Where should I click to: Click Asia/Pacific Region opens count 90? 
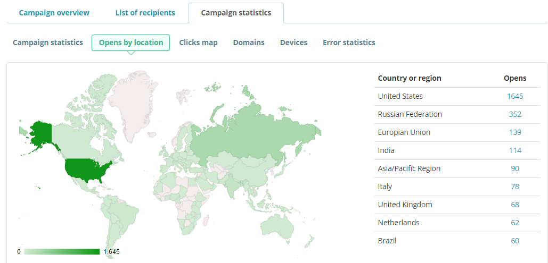(x=515, y=168)
